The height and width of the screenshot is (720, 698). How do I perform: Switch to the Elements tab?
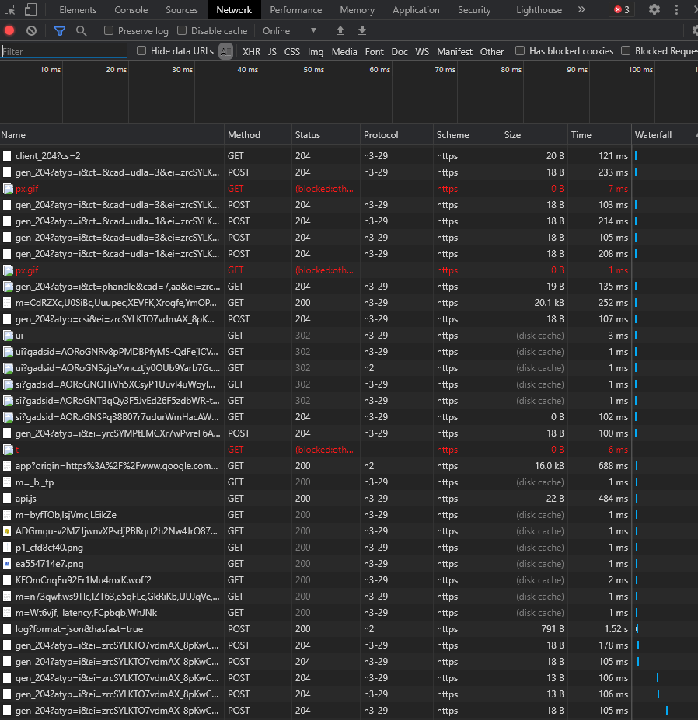(x=78, y=9)
